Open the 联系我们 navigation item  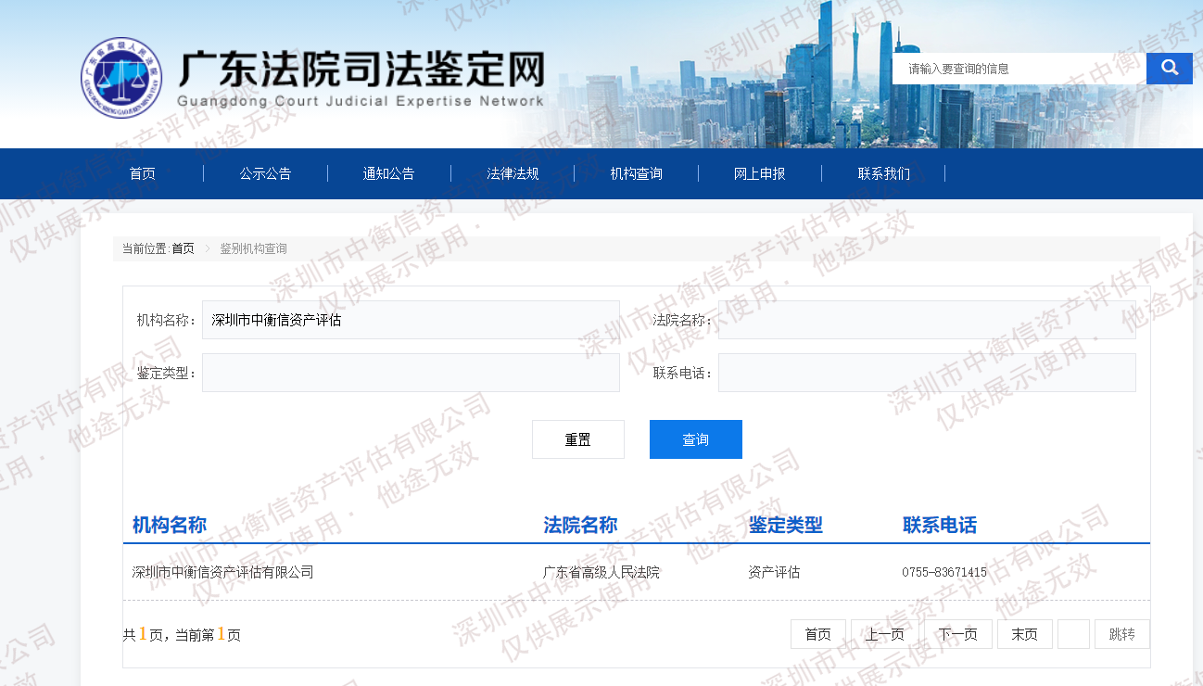tap(883, 173)
